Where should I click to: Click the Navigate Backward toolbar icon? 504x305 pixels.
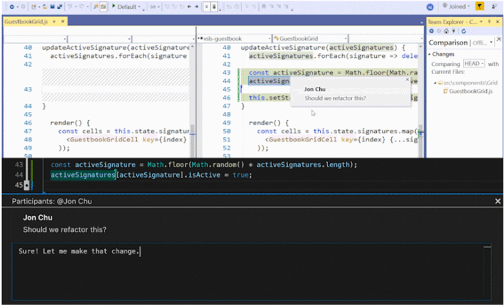[x=12, y=7]
